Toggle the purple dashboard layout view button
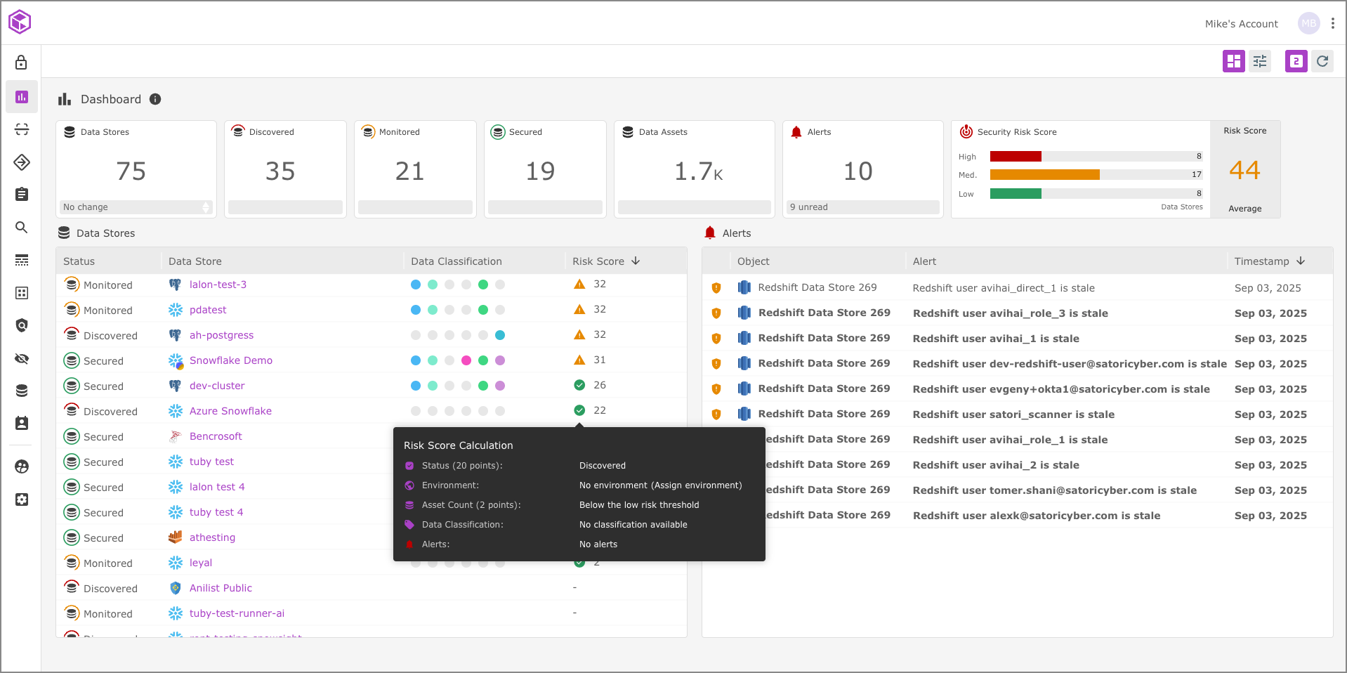The width and height of the screenshot is (1347, 673). (x=1233, y=61)
